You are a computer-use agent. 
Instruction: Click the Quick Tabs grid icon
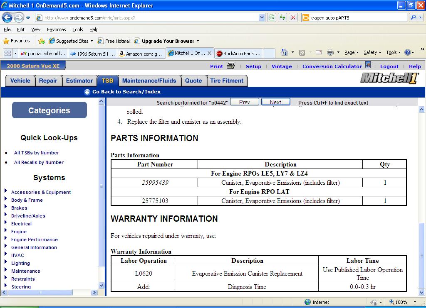point(7,53)
